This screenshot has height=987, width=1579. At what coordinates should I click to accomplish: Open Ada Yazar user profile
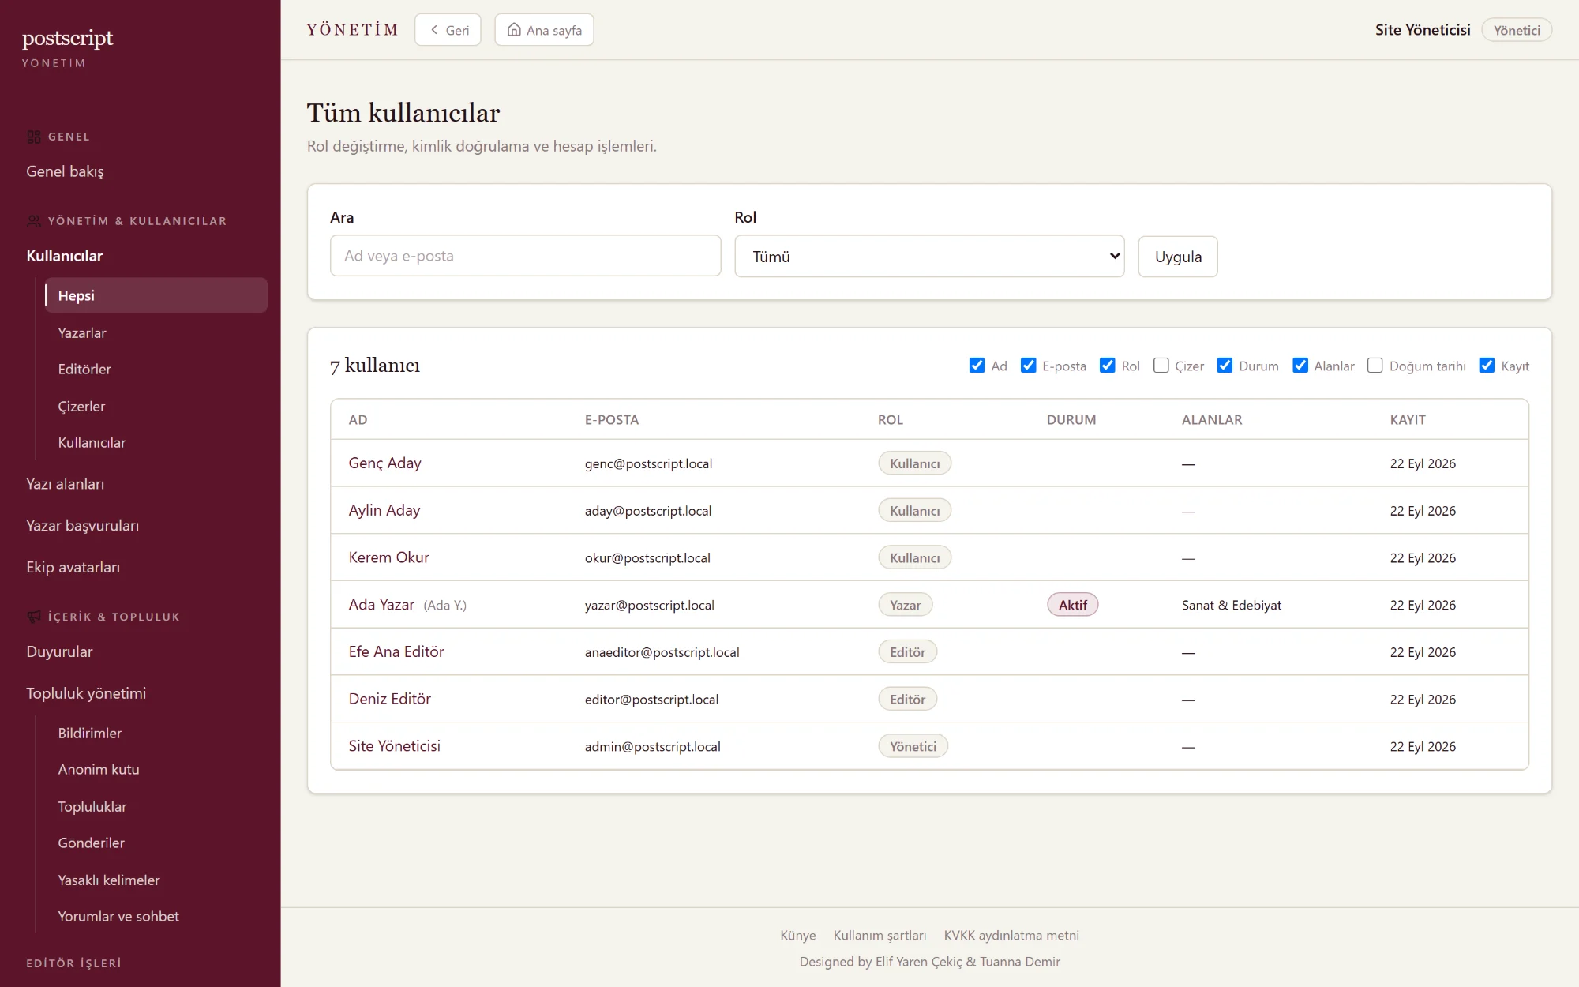[x=381, y=605]
